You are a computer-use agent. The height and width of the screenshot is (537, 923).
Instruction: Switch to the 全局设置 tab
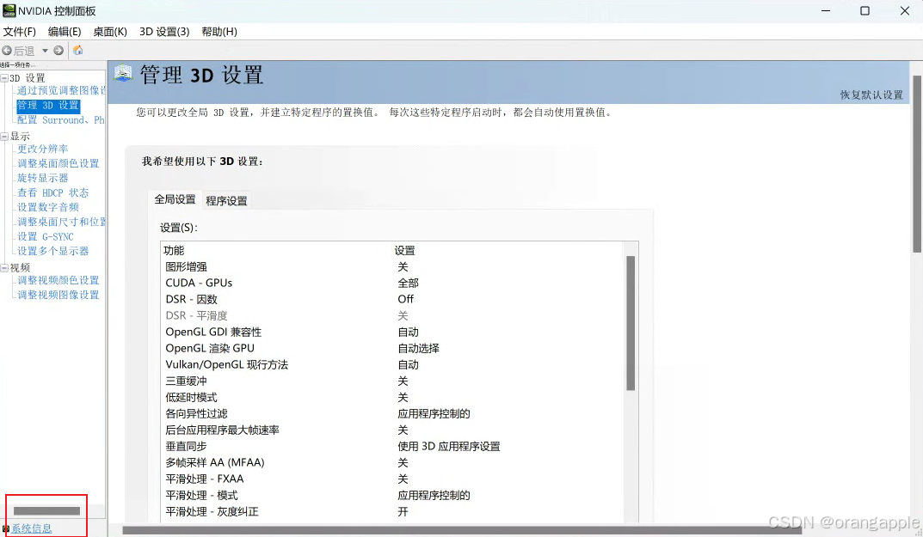pos(175,199)
